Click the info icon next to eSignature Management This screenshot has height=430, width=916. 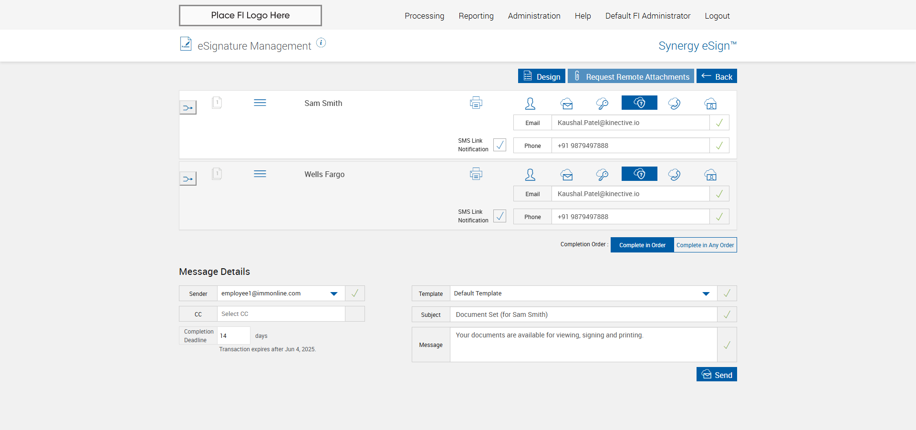(321, 43)
